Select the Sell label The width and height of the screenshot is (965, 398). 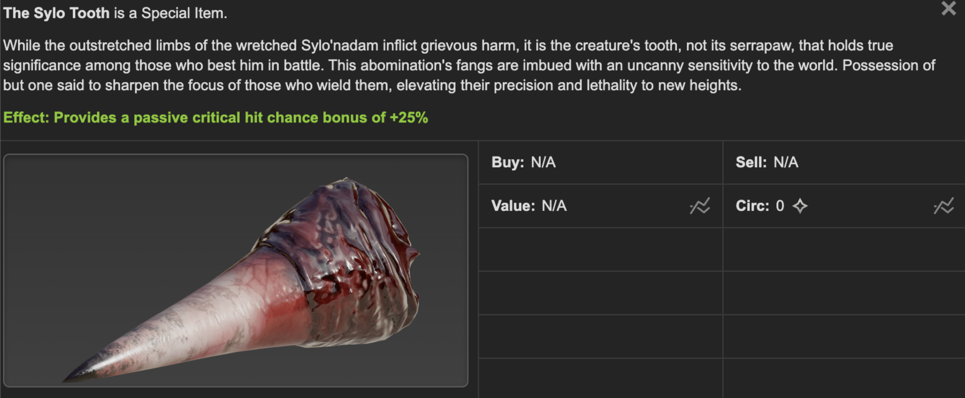point(751,162)
